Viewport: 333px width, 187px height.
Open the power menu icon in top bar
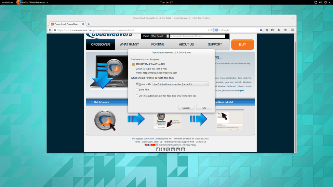coord(326,2)
